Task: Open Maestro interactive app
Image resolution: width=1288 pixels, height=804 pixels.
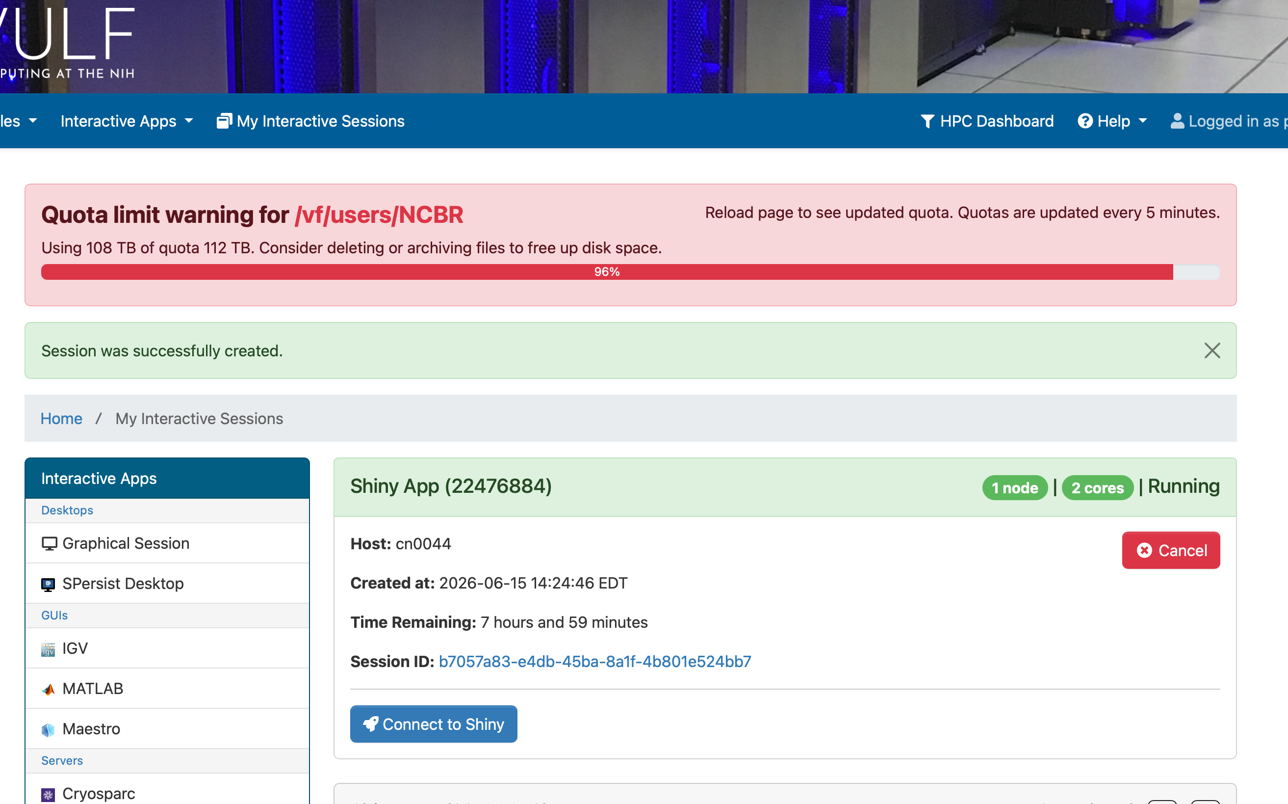Action: (167, 728)
